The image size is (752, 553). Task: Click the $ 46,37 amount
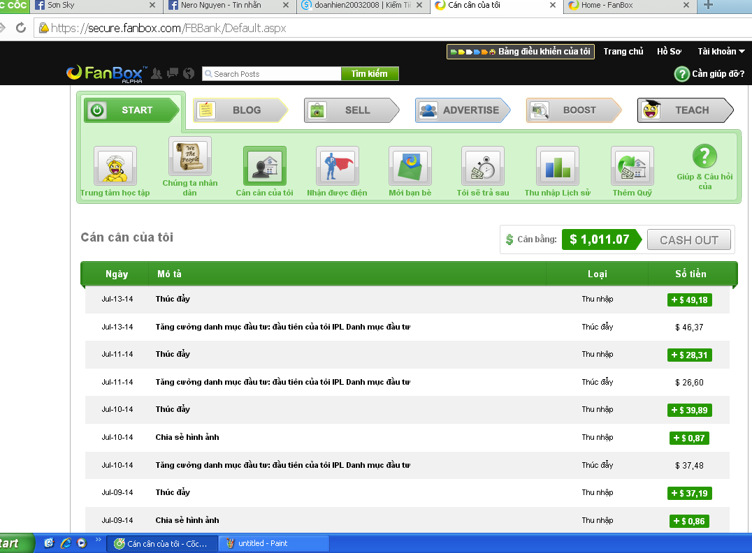click(x=689, y=327)
